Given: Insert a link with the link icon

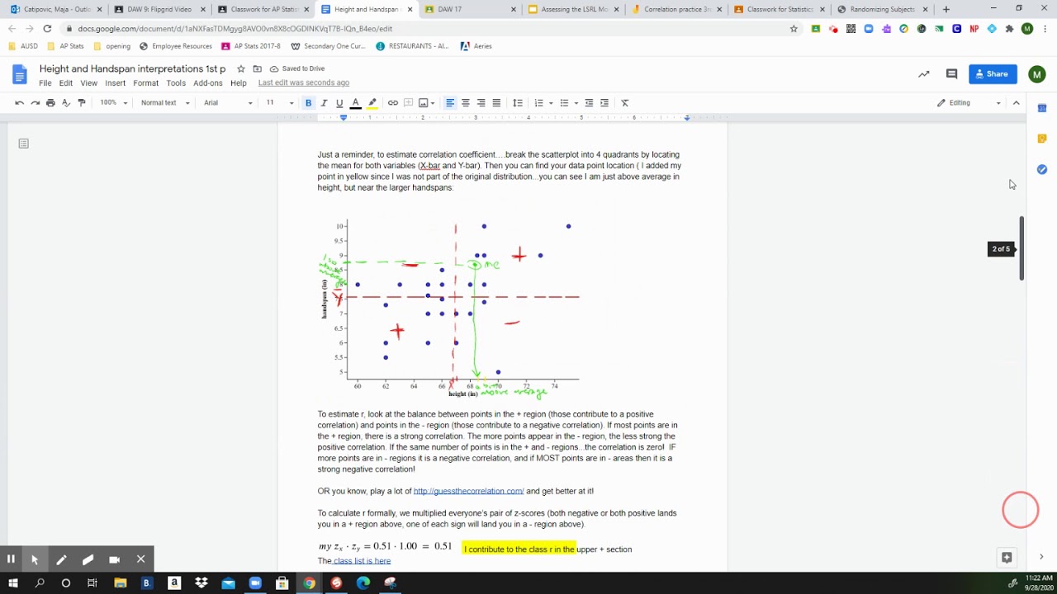Looking at the screenshot, I should coord(393,102).
